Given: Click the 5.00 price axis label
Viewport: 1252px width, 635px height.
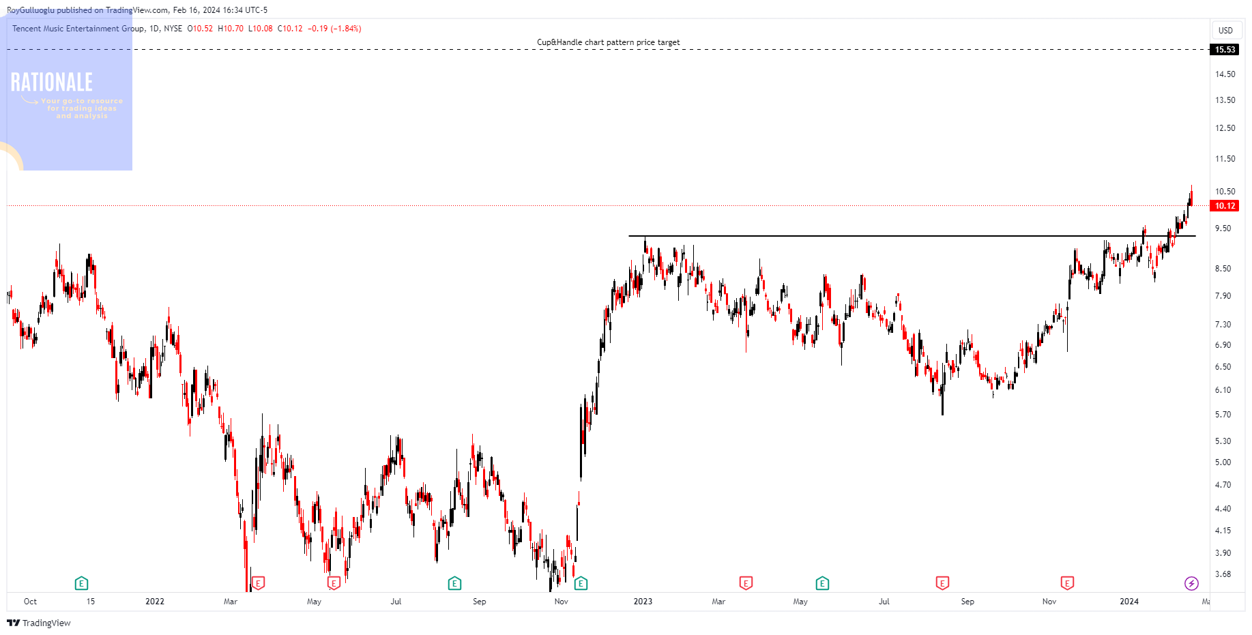Looking at the screenshot, I should [1223, 462].
